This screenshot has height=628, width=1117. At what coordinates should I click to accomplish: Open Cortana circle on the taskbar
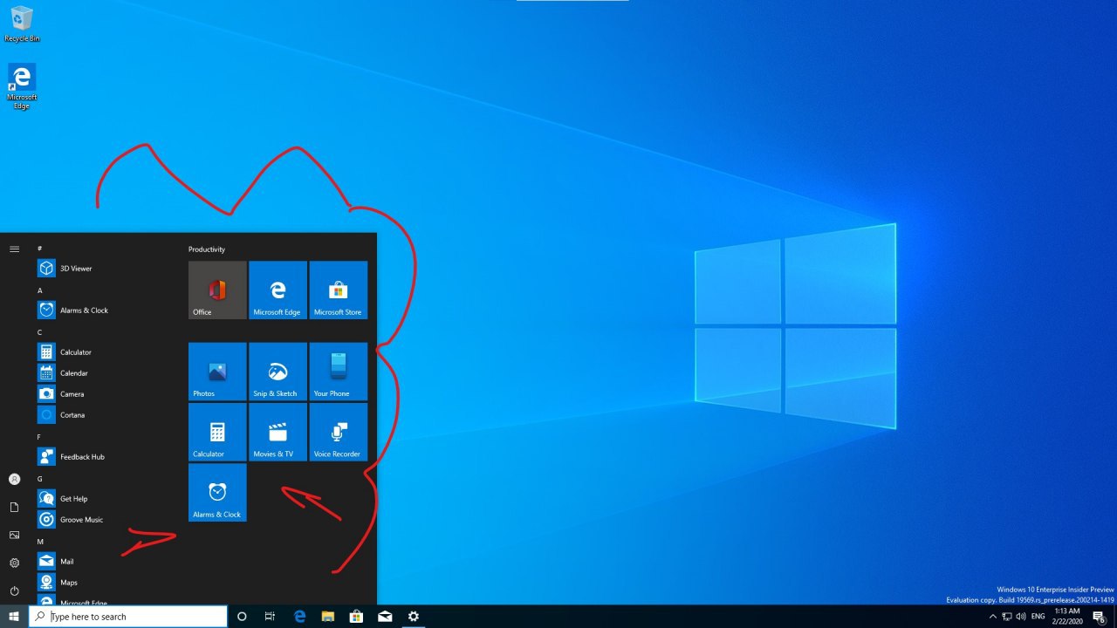[x=242, y=617]
